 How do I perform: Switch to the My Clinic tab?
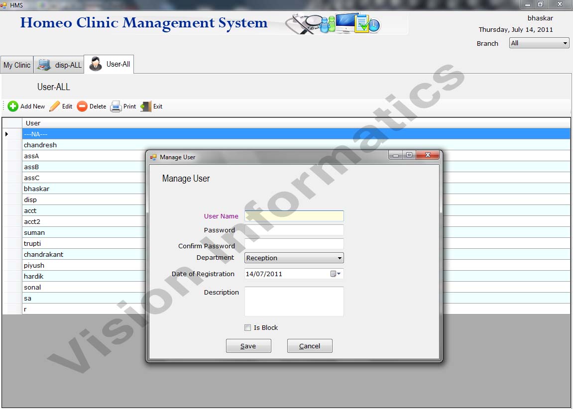pos(17,65)
